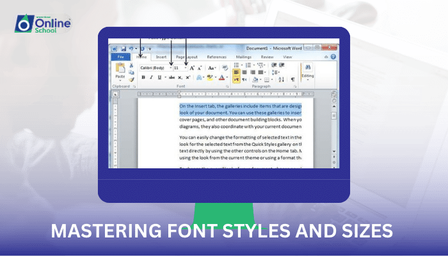
Task: Apply Text Effects glowing A icon
Action: 199,77
